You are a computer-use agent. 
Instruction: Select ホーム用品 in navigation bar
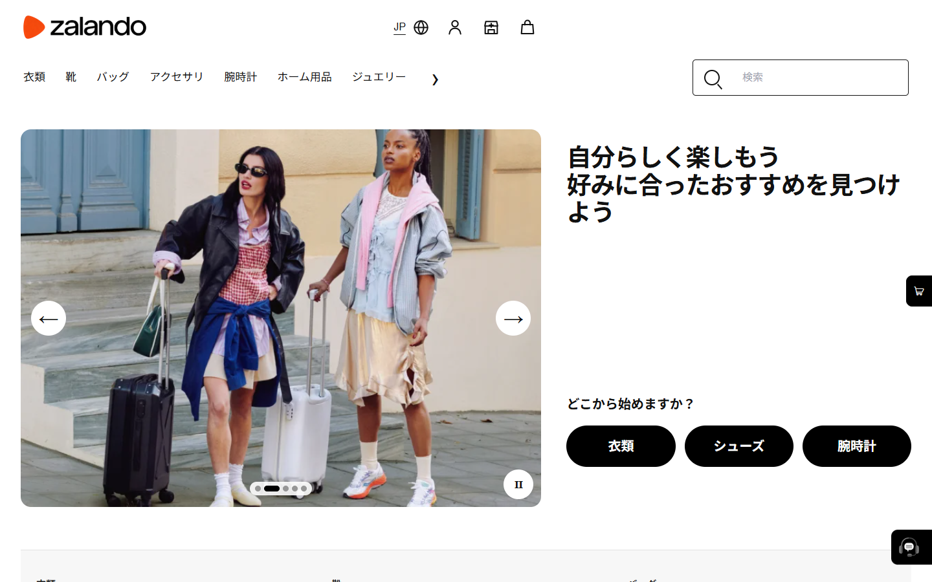click(305, 77)
